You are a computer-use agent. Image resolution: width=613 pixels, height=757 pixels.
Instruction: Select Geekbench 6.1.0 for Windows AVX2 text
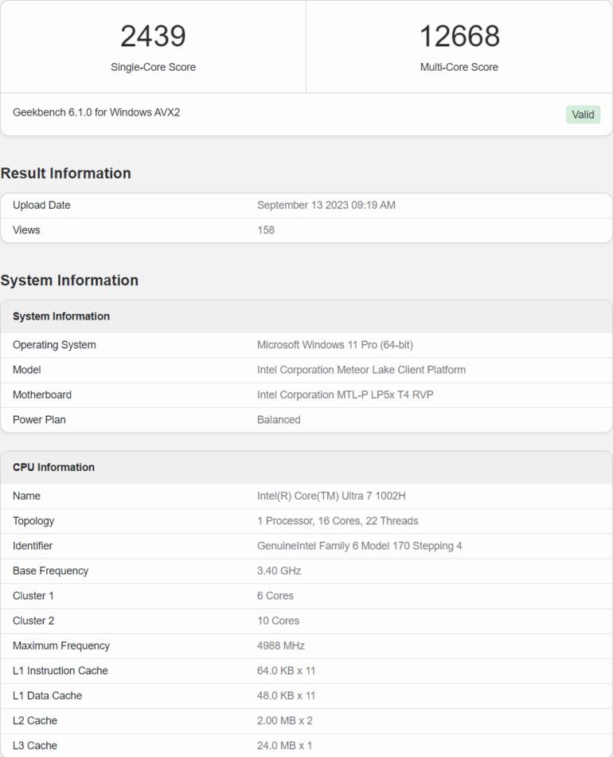96,112
